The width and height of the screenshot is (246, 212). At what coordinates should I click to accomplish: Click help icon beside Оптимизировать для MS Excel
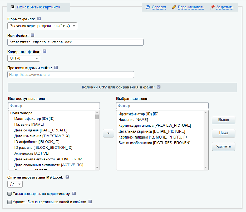point(67,177)
